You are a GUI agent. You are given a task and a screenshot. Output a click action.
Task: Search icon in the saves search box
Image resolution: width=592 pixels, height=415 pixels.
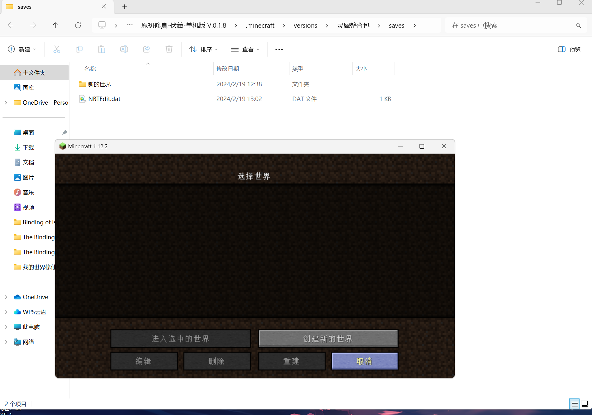click(579, 26)
